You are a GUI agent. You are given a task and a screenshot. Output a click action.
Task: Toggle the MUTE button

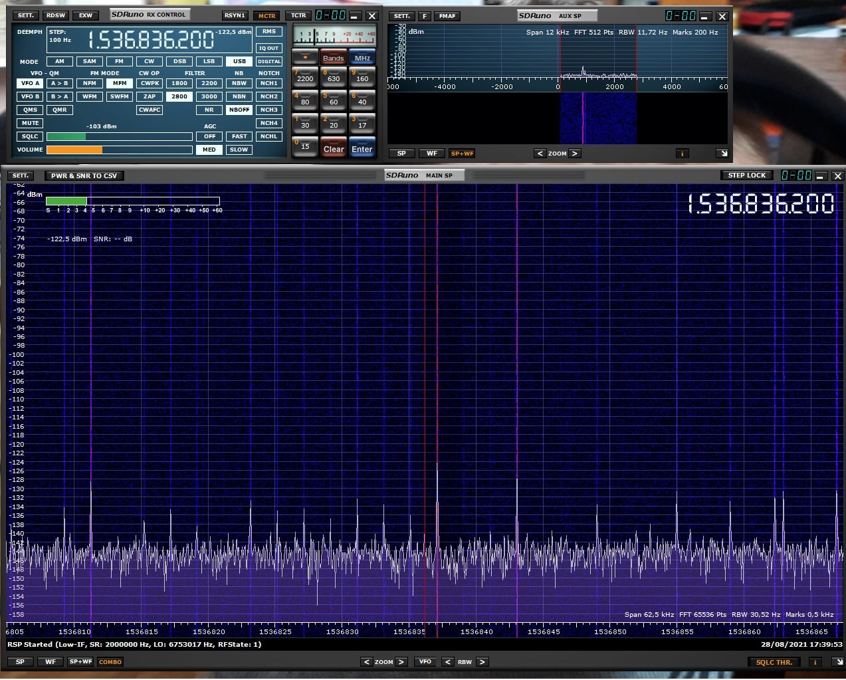tap(30, 123)
